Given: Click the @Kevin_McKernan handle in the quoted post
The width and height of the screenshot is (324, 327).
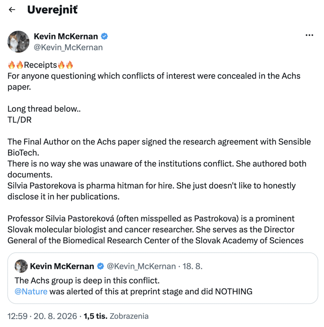Looking at the screenshot, I should point(141,266).
